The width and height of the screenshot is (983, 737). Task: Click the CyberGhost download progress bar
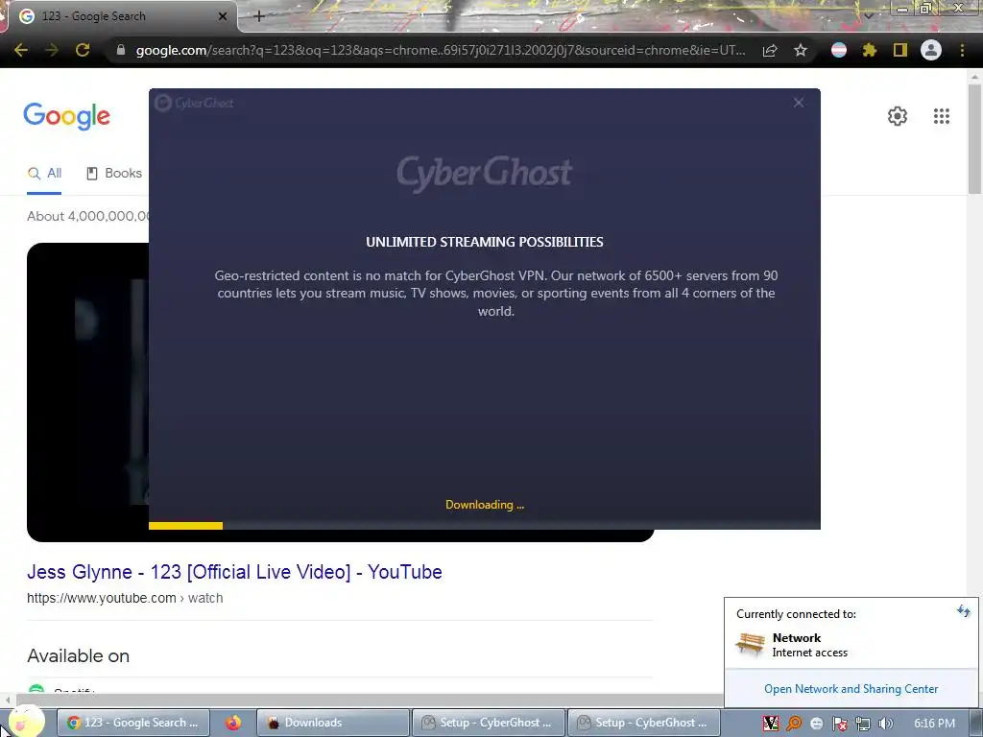point(485,525)
